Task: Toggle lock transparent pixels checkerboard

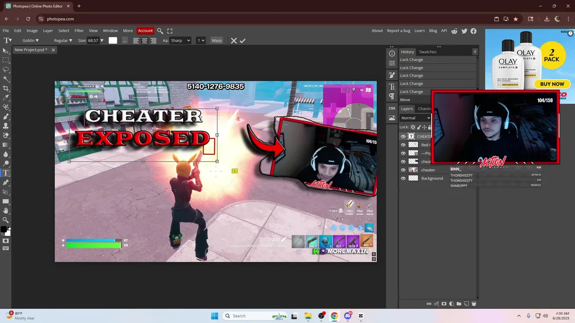Action: click(413, 127)
